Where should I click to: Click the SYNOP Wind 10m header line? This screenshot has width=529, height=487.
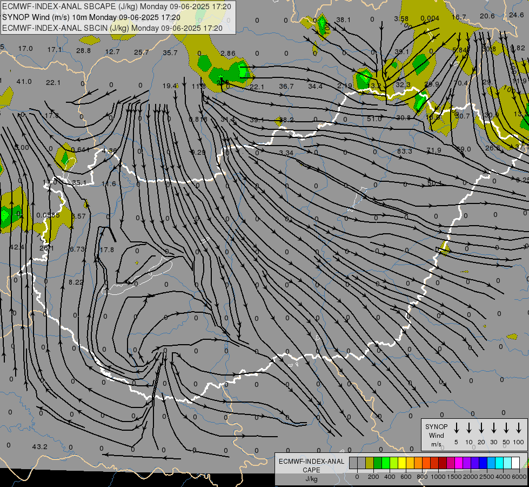tap(91, 17)
